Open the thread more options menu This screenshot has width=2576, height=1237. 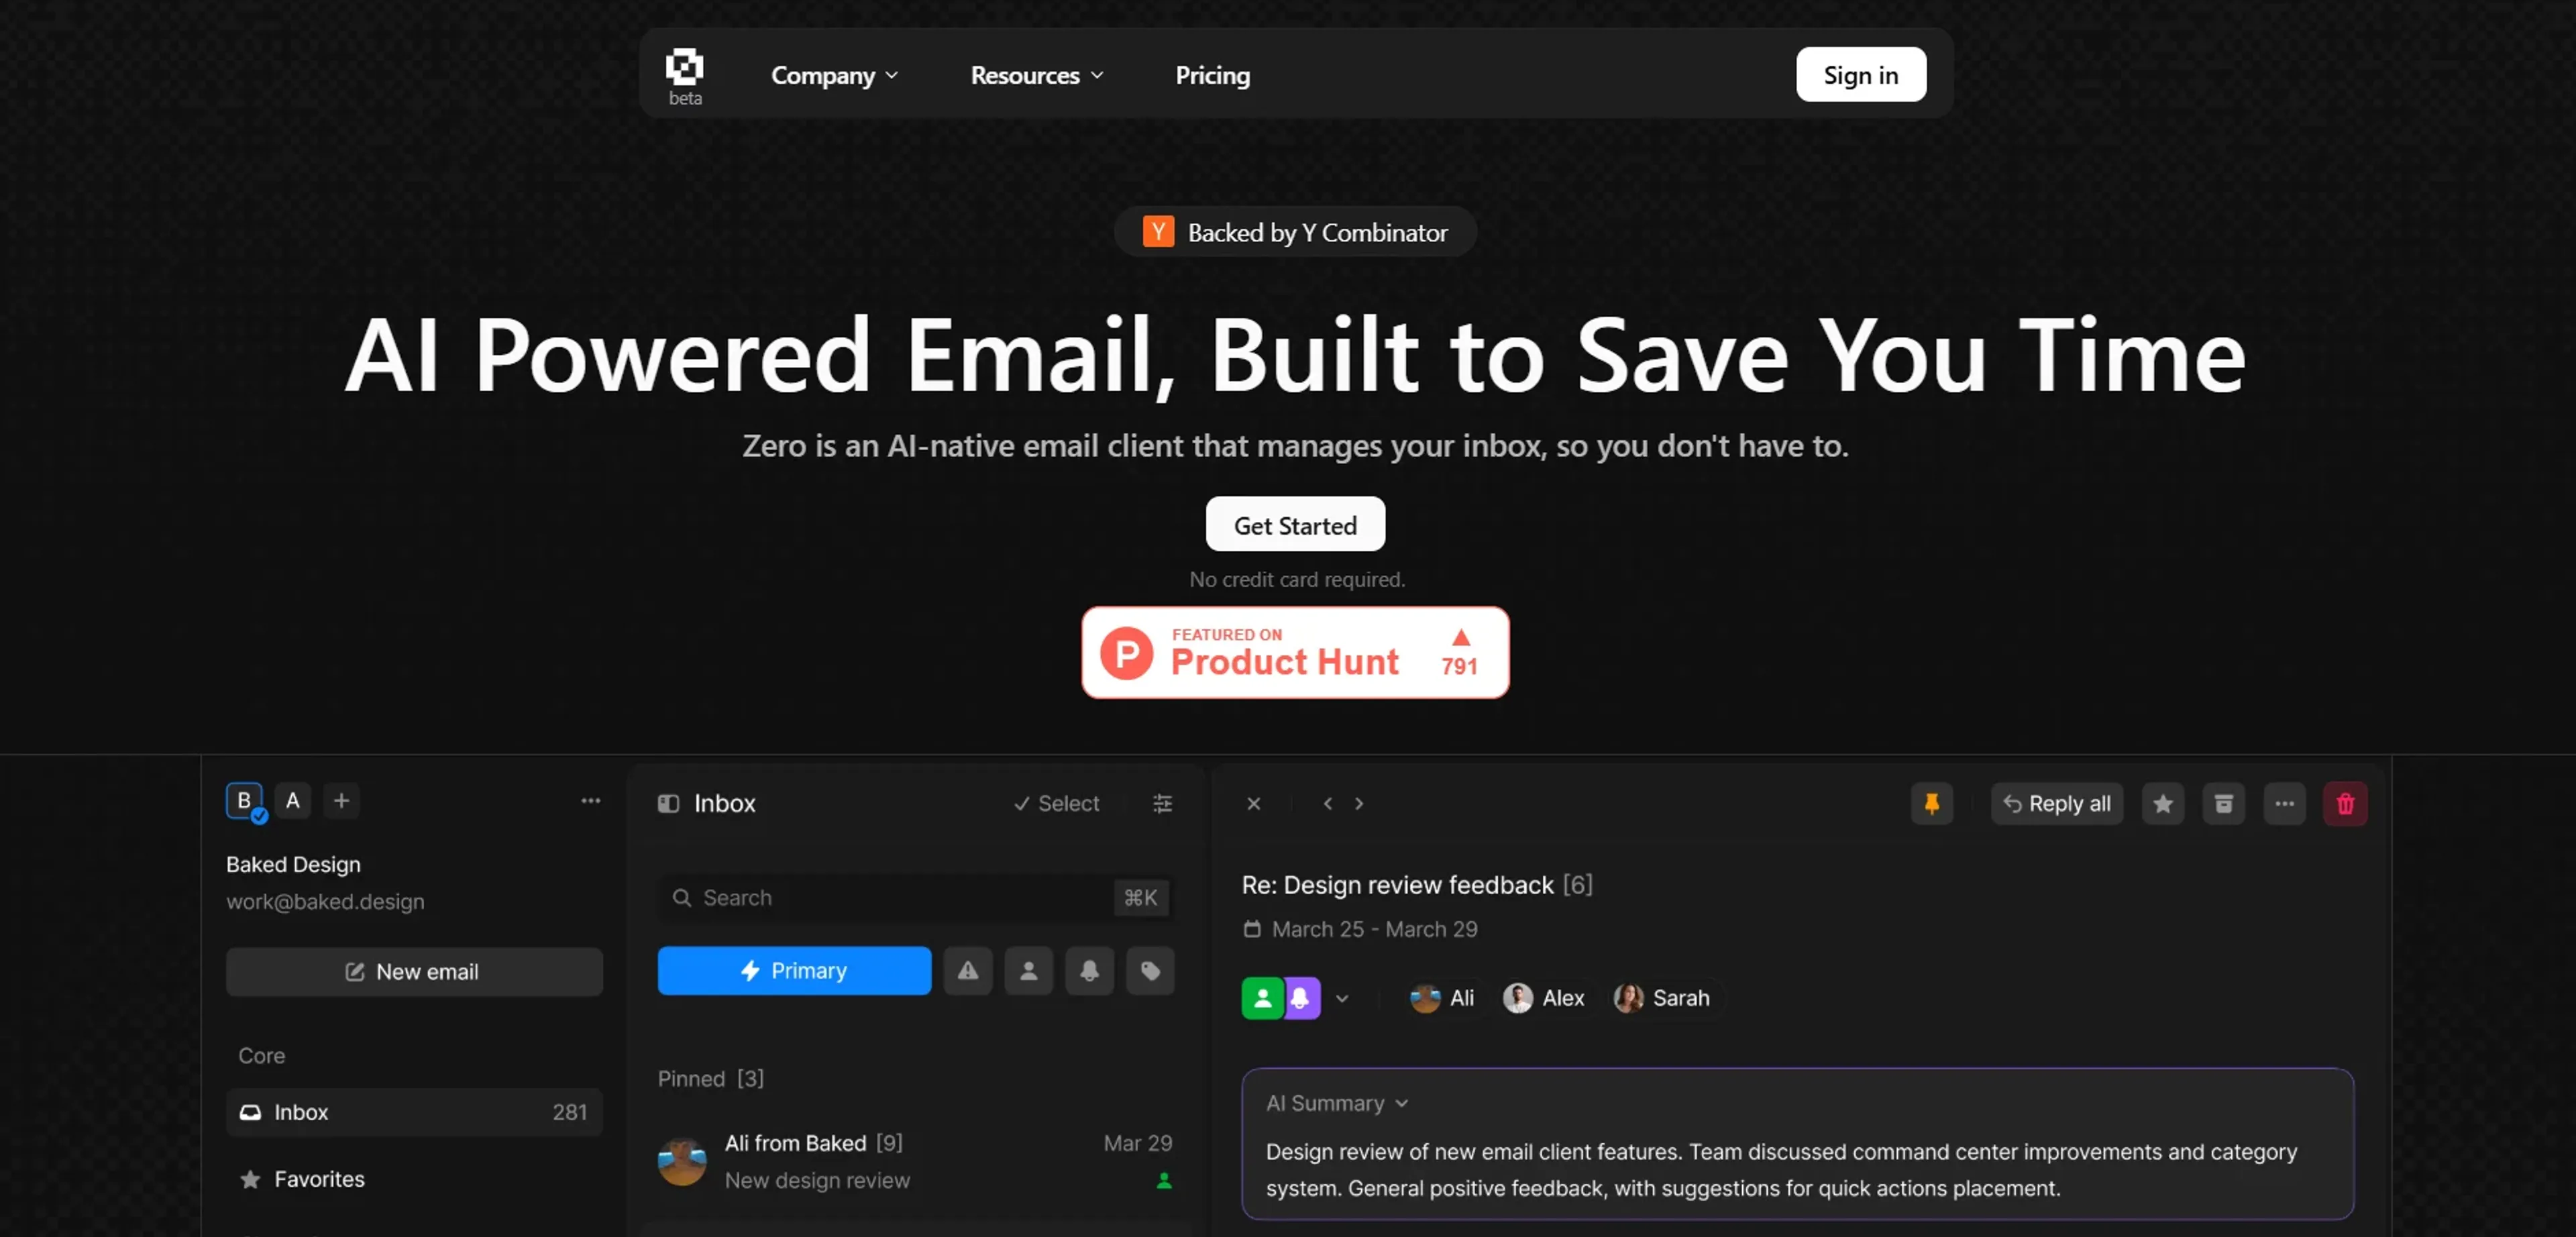point(2284,803)
